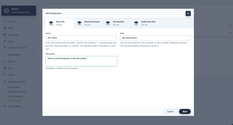
Task: Click the 'Name' field label
Action: pyautogui.click(x=48, y=33)
